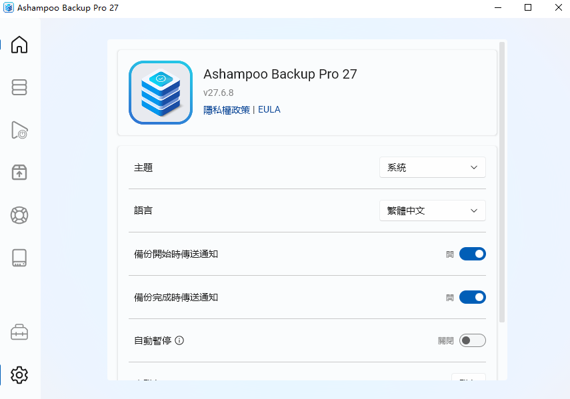Open the restore box with up-arrow icon
The image size is (570, 399).
[x=19, y=173]
